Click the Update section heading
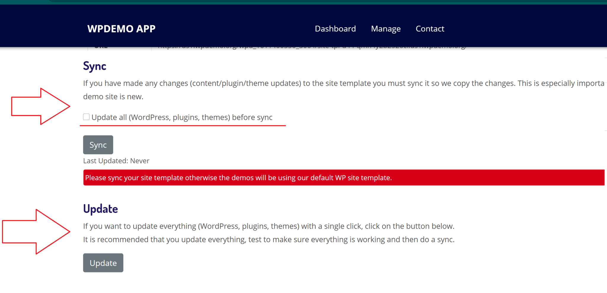Viewport: 607px width, 293px height. 100,209
